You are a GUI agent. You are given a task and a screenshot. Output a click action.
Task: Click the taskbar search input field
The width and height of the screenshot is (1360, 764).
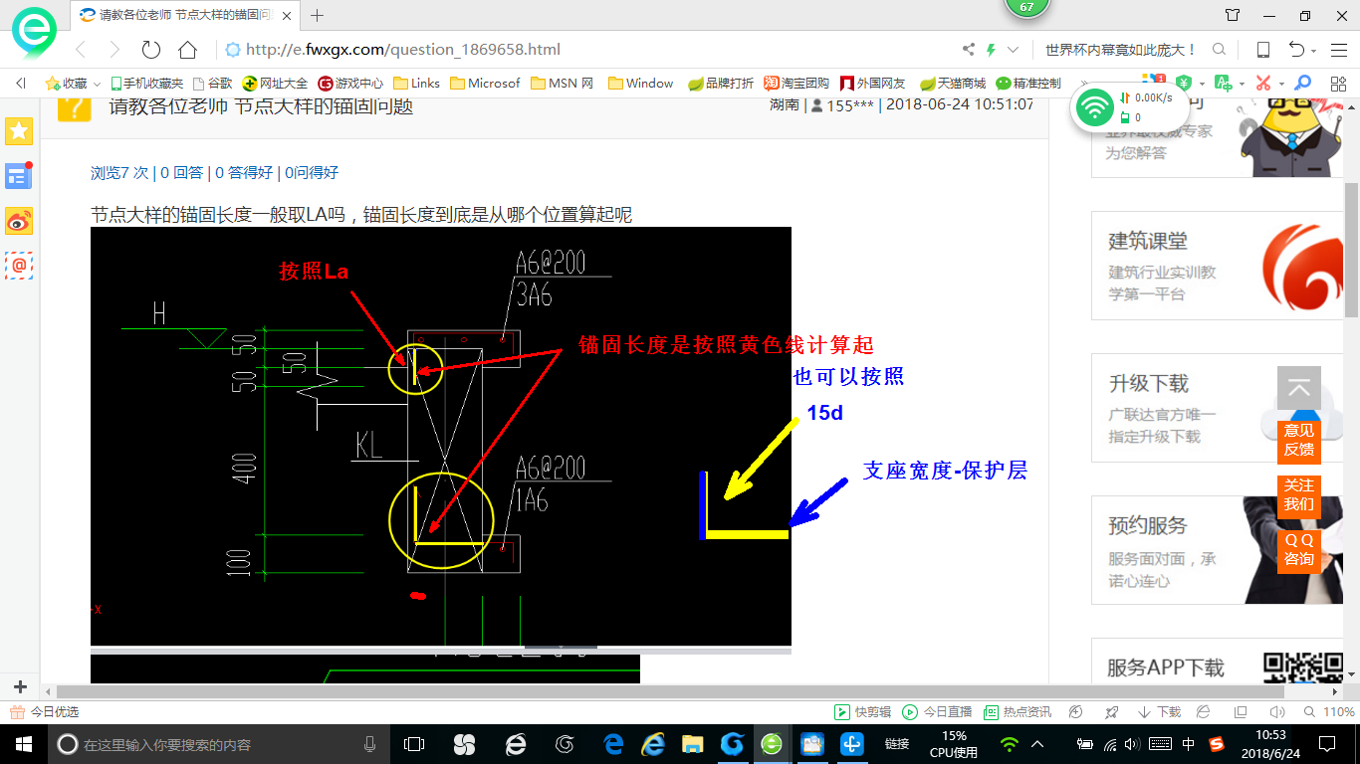click(x=219, y=744)
